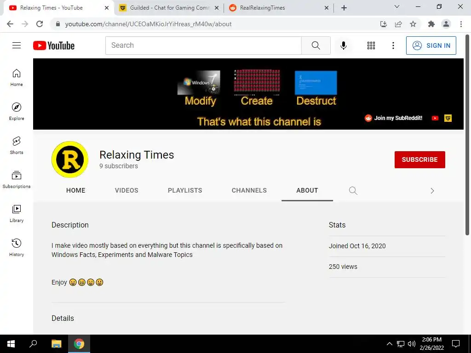The width and height of the screenshot is (471, 353).
Task: Show more channel tabs with right chevron
Action: pyautogui.click(x=432, y=191)
